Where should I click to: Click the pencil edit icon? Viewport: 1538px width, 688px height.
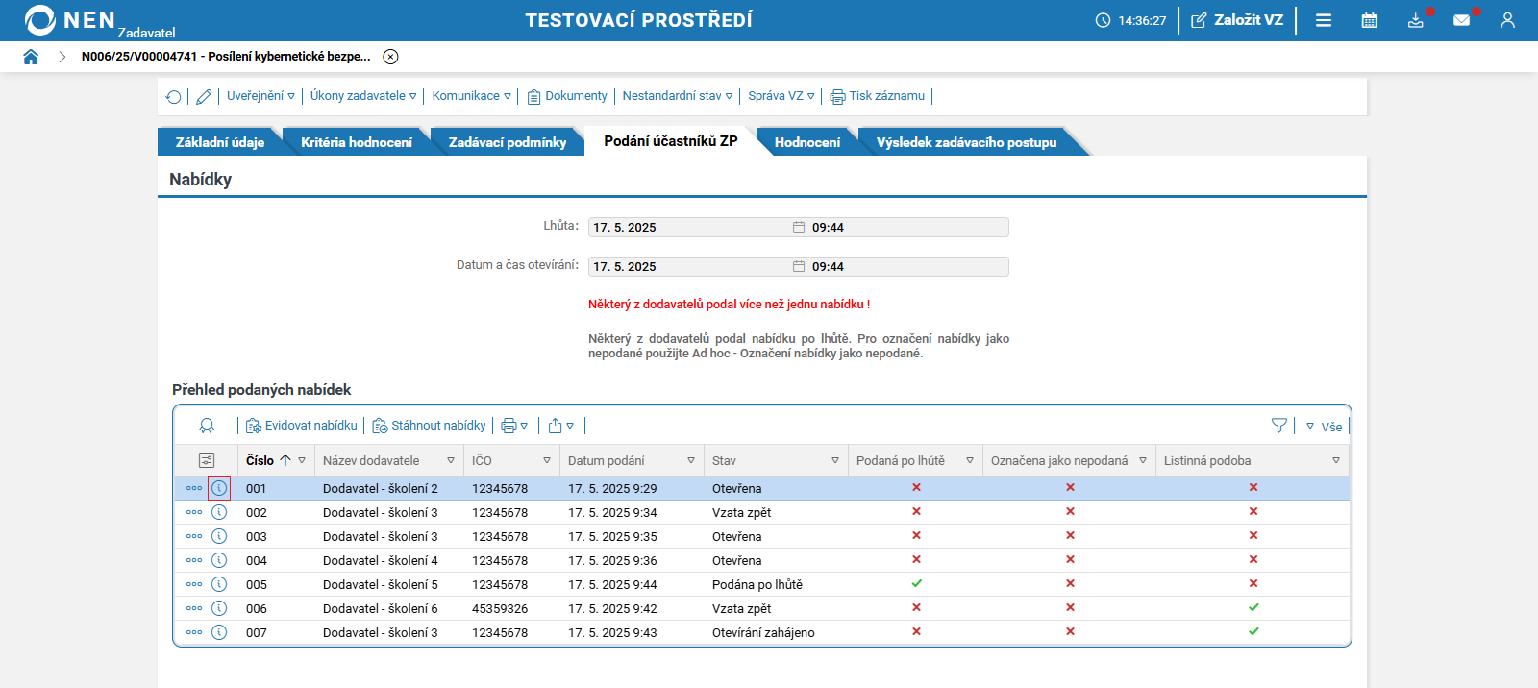point(204,96)
